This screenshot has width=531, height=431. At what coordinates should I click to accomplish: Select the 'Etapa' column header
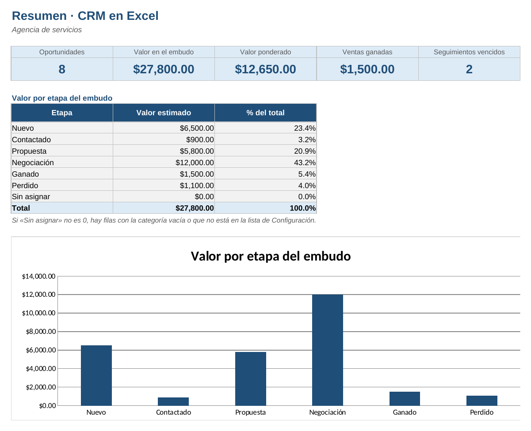62,113
